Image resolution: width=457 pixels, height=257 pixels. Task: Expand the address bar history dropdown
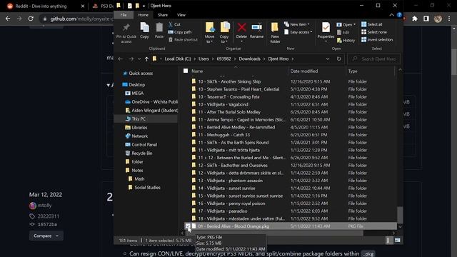328,59
